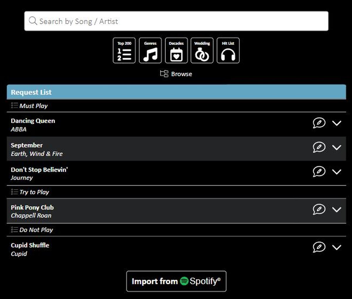This screenshot has width=352, height=299.
Task: Click the song title September
Action: pos(27,145)
